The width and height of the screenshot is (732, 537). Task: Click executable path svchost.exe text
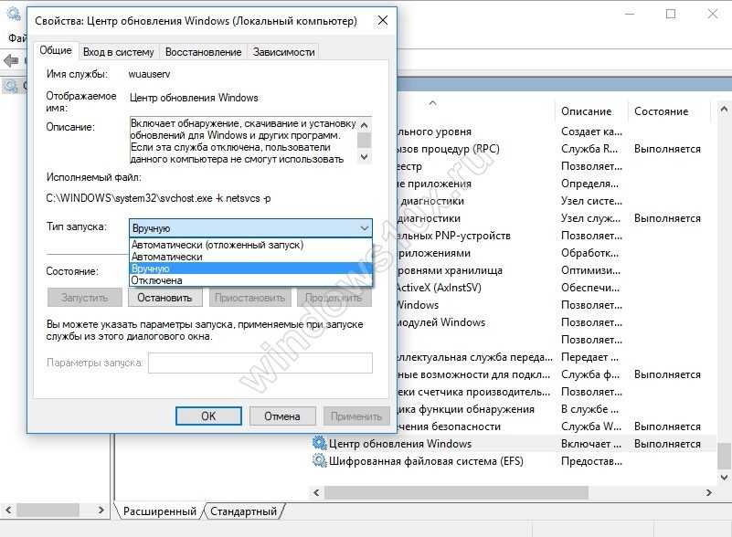tap(158, 198)
